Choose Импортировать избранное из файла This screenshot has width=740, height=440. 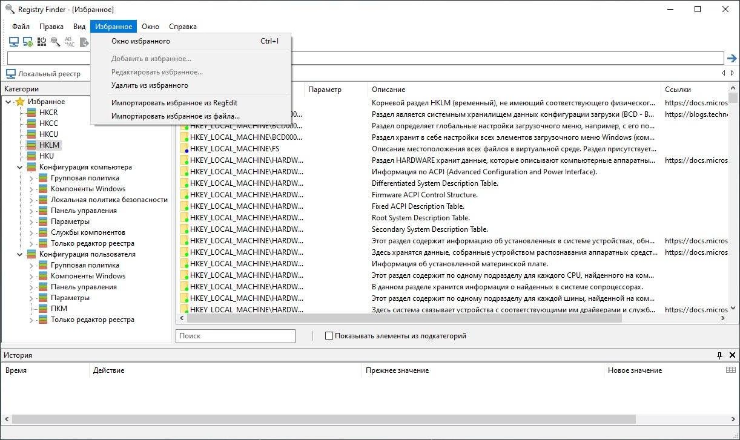[x=191, y=116]
